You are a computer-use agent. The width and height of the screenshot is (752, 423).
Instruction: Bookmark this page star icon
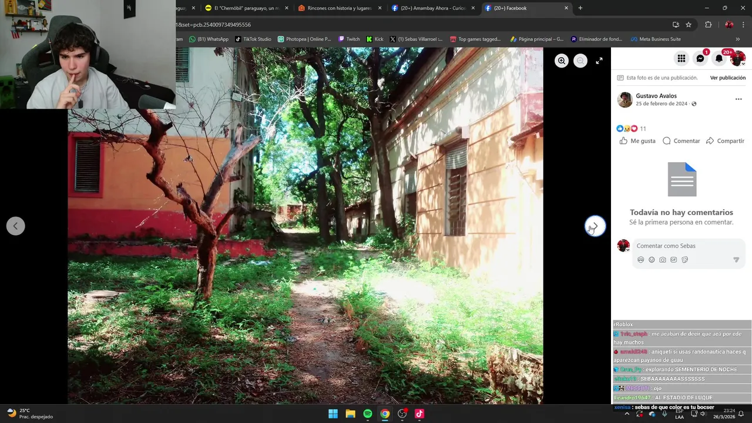point(689,25)
